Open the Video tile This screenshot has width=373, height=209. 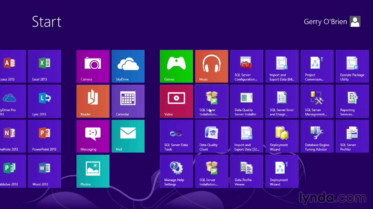pos(176,101)
